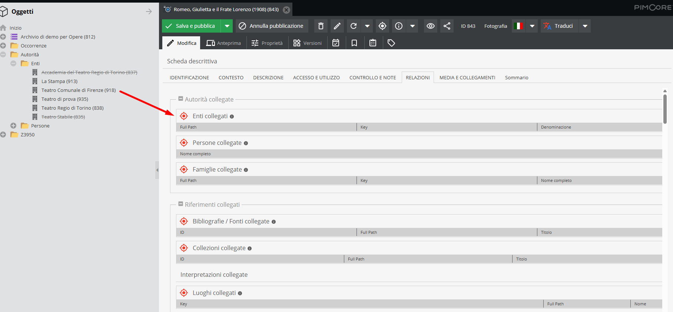Image resolution: width=673 pixels, height=312 pixels.
Task: Click search icon next to Bibliografie / Fonti collegate
Action: point(184,221)
